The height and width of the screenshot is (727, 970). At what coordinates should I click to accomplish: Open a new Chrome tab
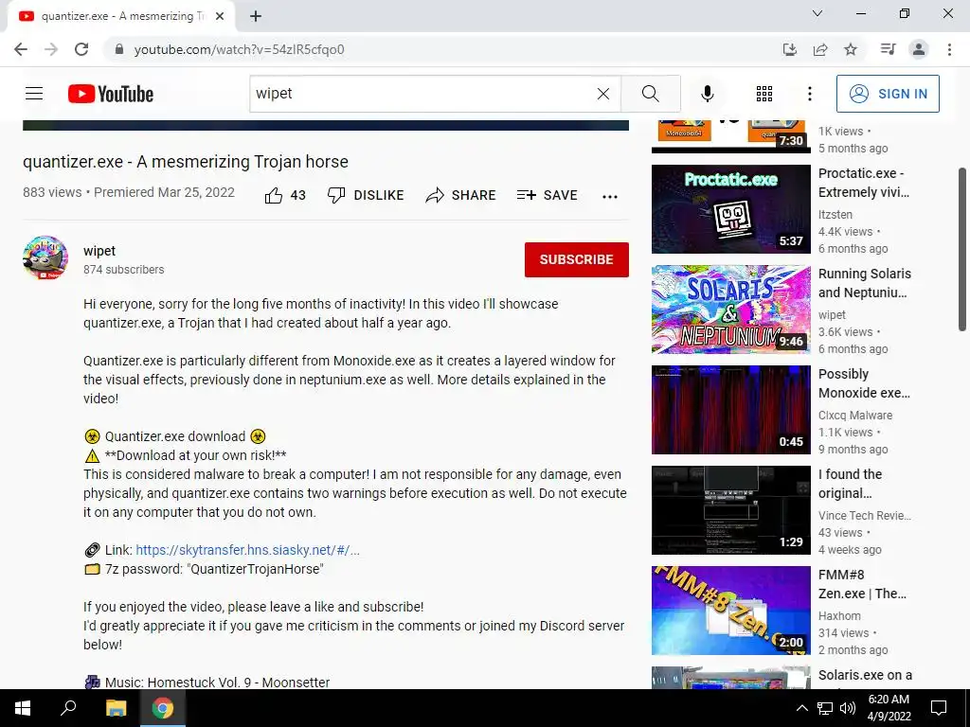coord(256,16)
